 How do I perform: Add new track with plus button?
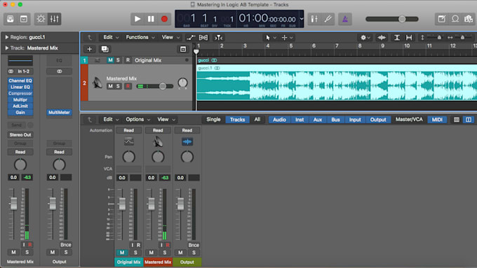point(90,49)
